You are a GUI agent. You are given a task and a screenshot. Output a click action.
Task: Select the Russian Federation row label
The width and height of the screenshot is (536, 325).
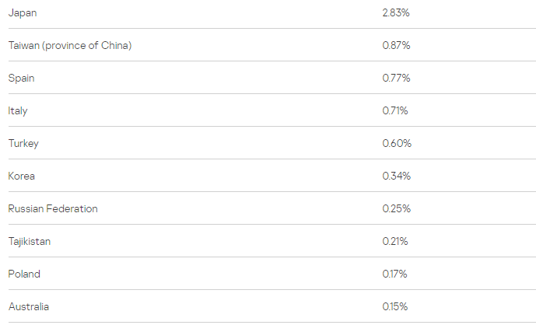point(53,209)
